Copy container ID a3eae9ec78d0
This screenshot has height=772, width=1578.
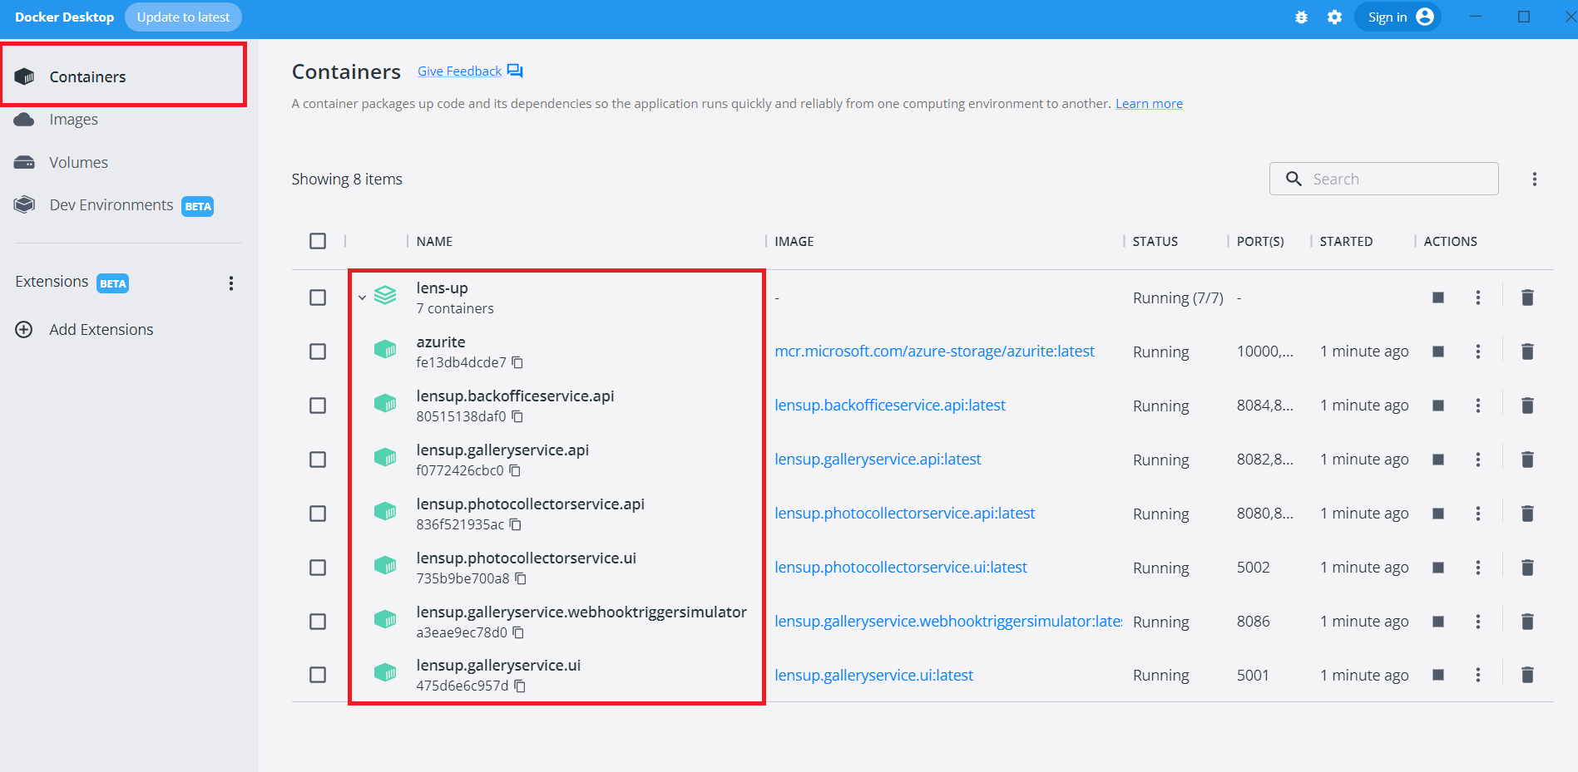(518, 632)
